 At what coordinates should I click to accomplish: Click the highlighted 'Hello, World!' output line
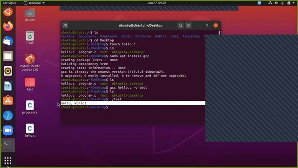(133, 103)
